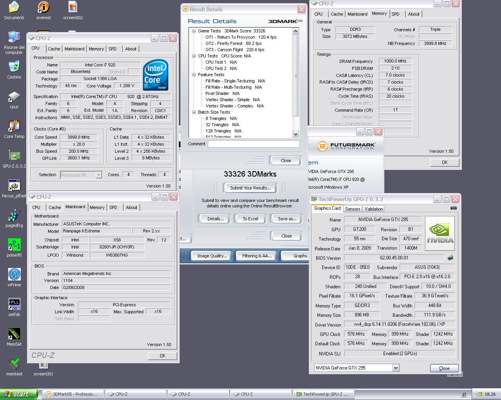Click the NVIDIA logo in GPU-Z
501x400 pixels.
pyautogui.click(x=440, y=234)
